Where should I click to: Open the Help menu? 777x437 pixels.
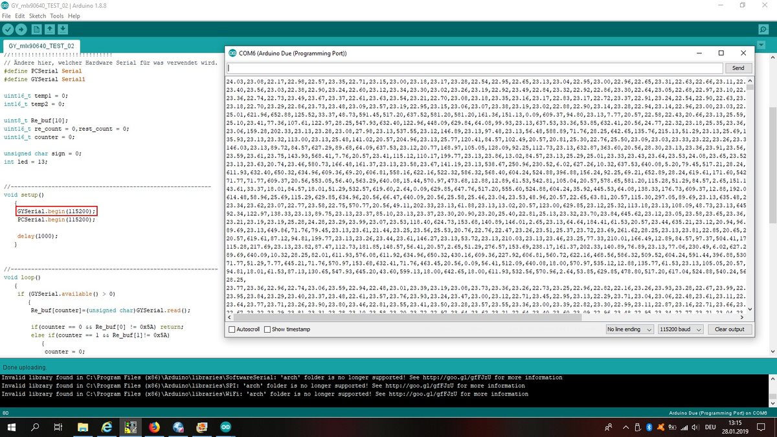(74, 16)
